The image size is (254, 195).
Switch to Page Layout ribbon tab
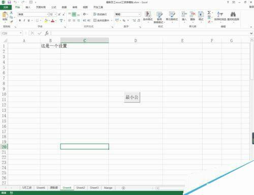(41, 7)
